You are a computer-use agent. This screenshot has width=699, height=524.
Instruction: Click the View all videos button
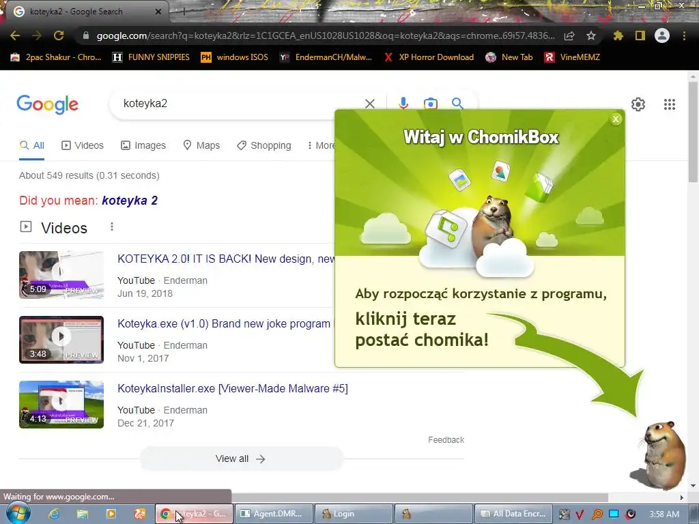[x=241, y=458]
